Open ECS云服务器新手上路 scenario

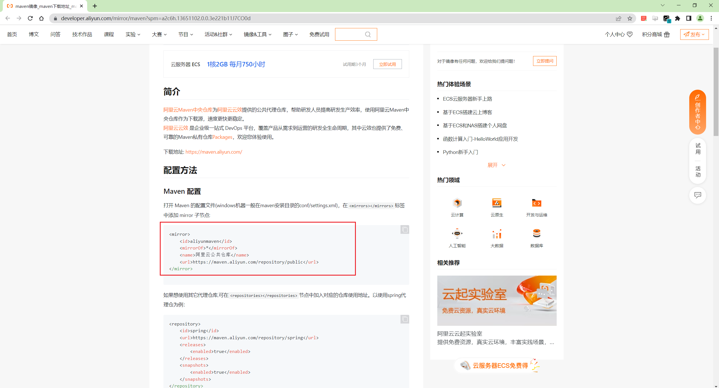click(x=467, y=99)
